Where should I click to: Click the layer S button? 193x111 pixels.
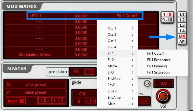click(22, 101)
